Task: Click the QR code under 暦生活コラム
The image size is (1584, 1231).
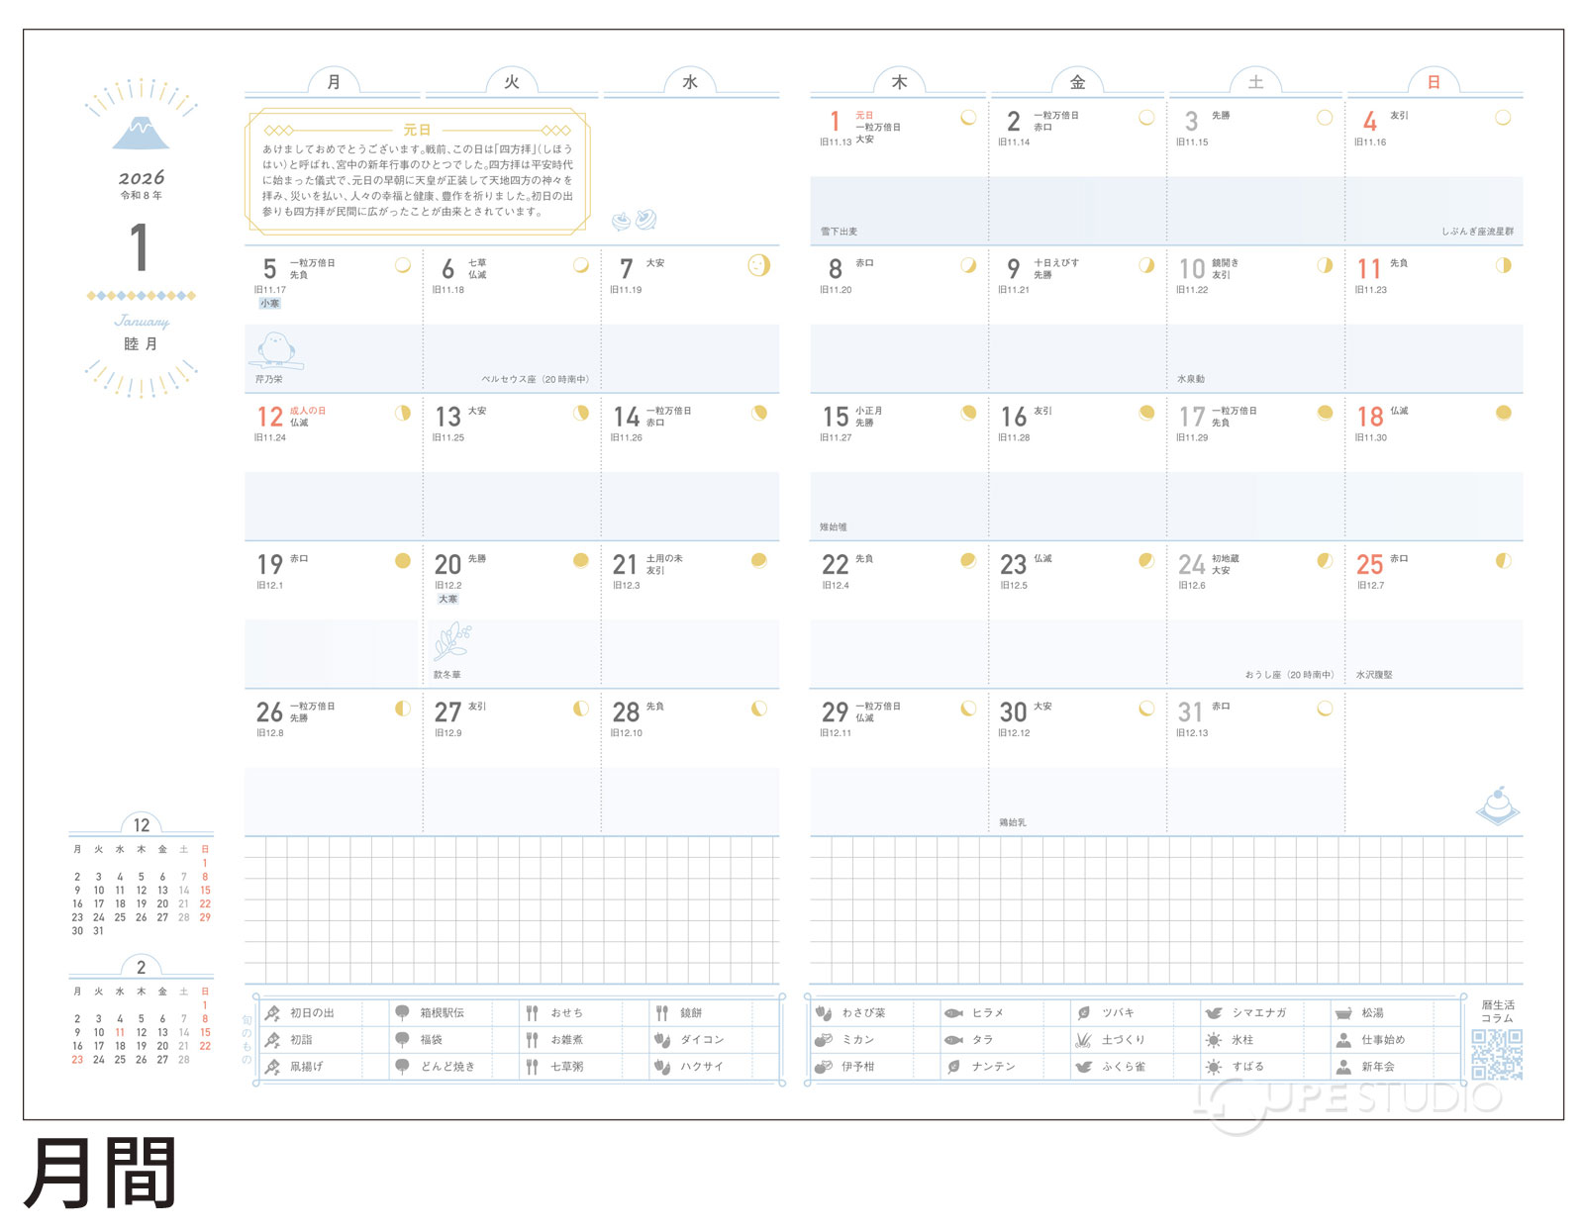Action: (1496, 1054)
